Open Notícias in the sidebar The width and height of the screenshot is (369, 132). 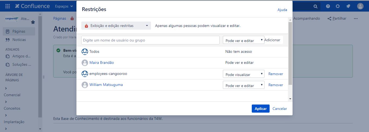click(x=19, y=40)
